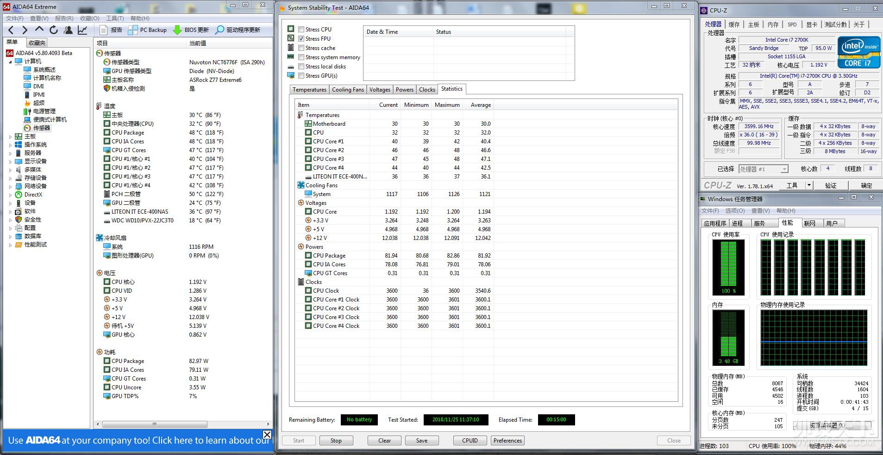Open the CPU-Z 内存 tab

[x=773, y=25]
